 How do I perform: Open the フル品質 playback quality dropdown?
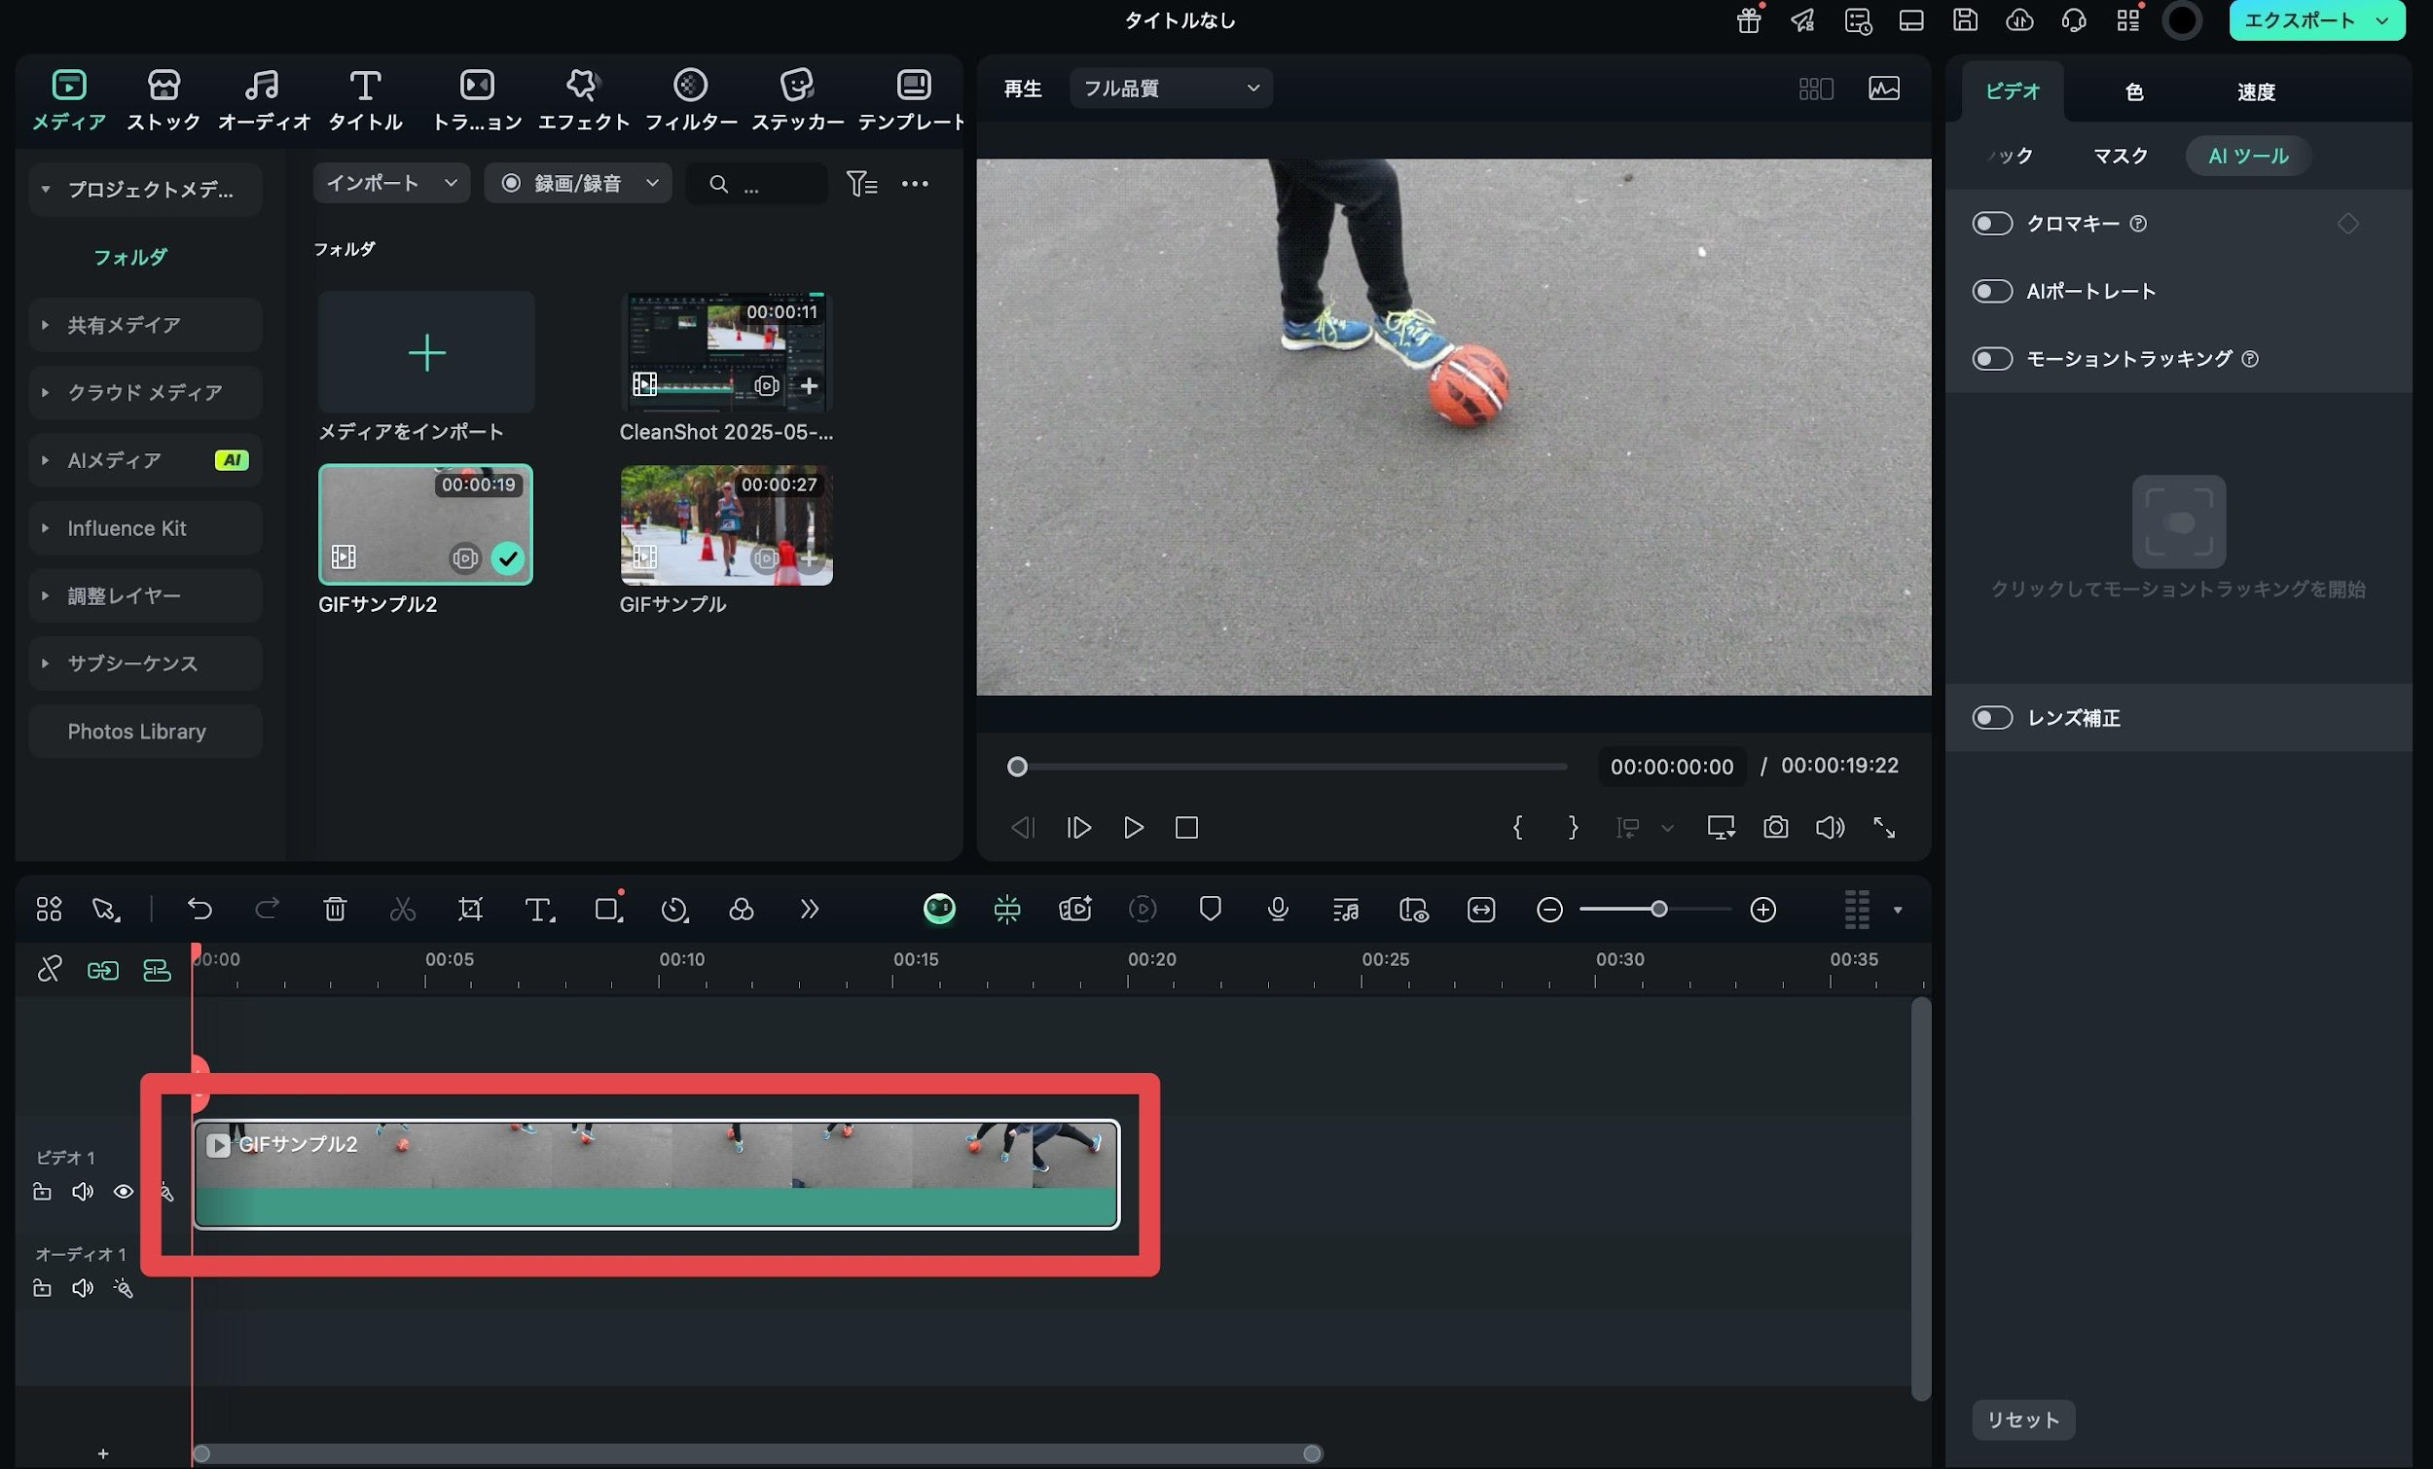click(1171, 89)
